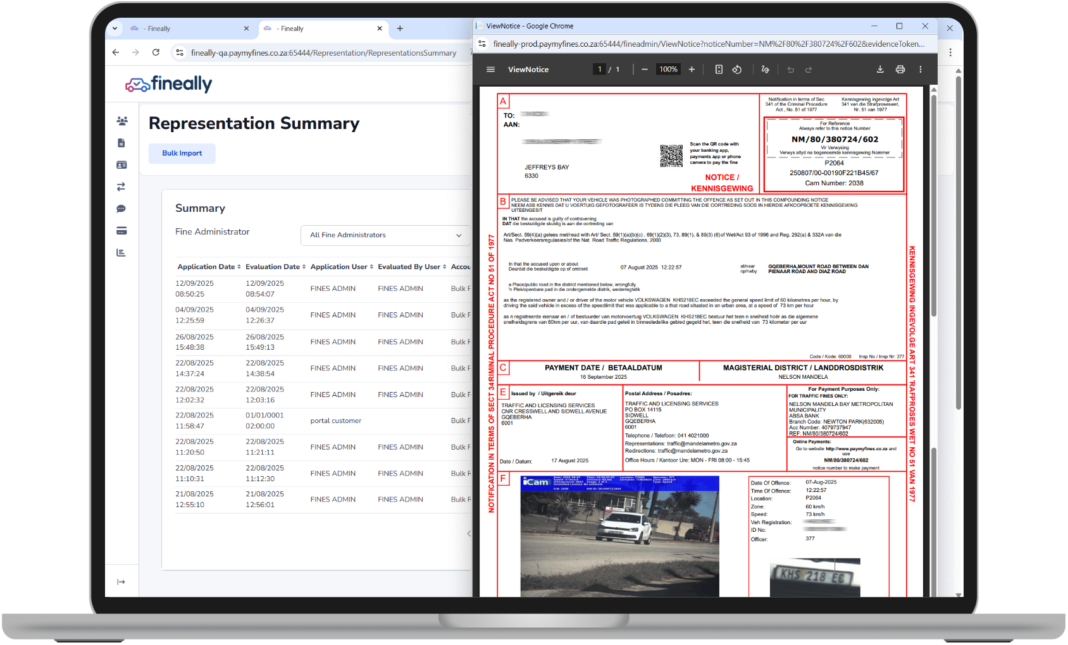
Task: Open the documents icon in the Fineally sidebar
Action: 121,143
